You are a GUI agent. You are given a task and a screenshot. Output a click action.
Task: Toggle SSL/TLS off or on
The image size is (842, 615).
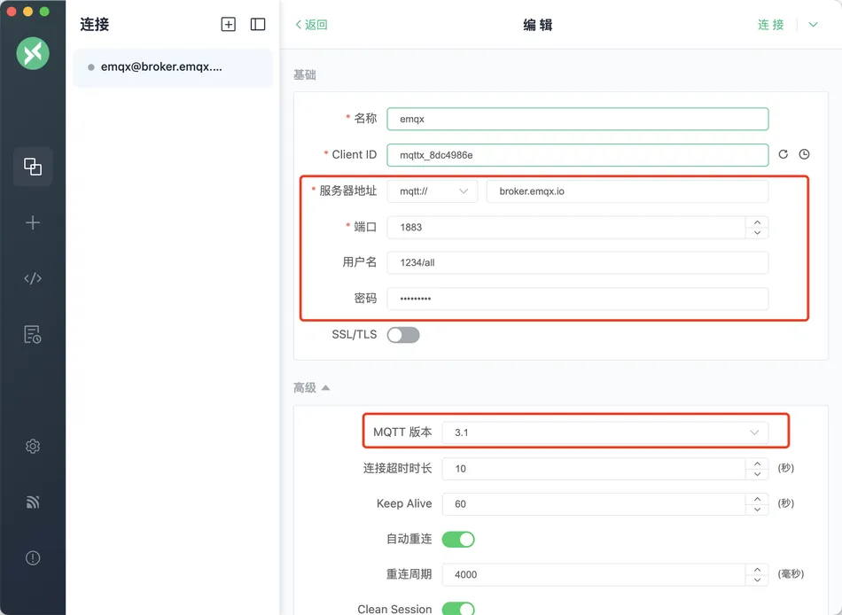point(403,334)
